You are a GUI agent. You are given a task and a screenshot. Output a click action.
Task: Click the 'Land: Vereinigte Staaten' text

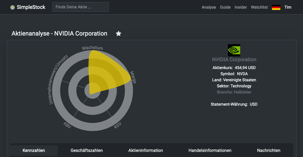(x=234, y=80)
